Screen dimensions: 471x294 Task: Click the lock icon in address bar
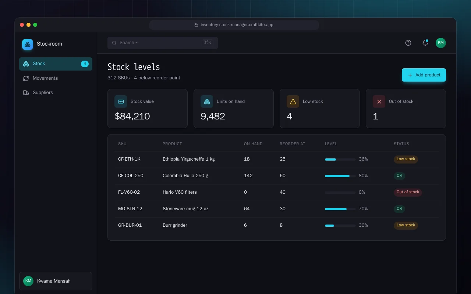[x=196, y=25]
